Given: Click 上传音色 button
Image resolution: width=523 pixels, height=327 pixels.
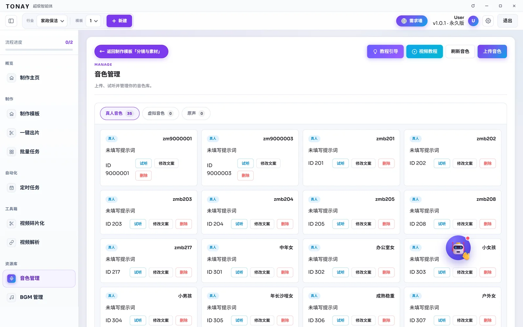Looking at the screenshot, I should (492, 52).
